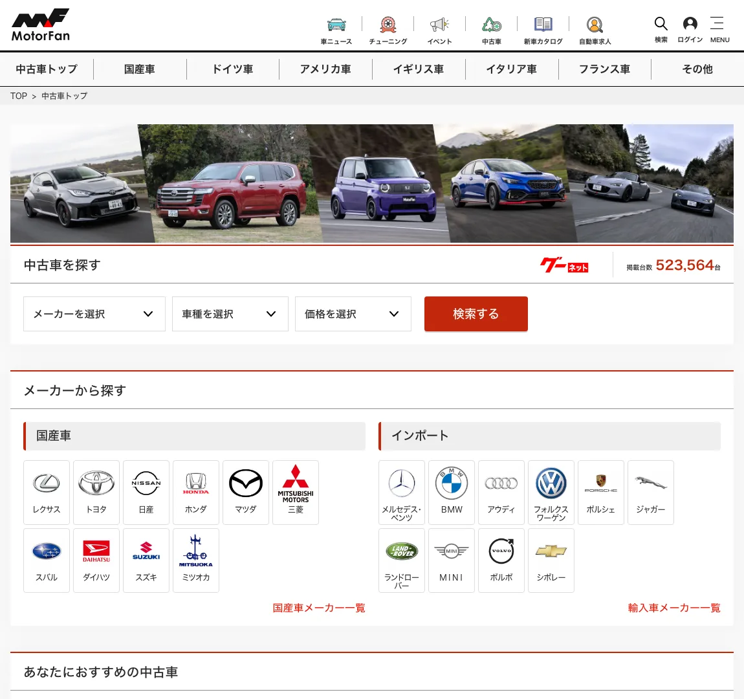
Task: Go to イギリス車 navigation tab
Action: [419, 69]
